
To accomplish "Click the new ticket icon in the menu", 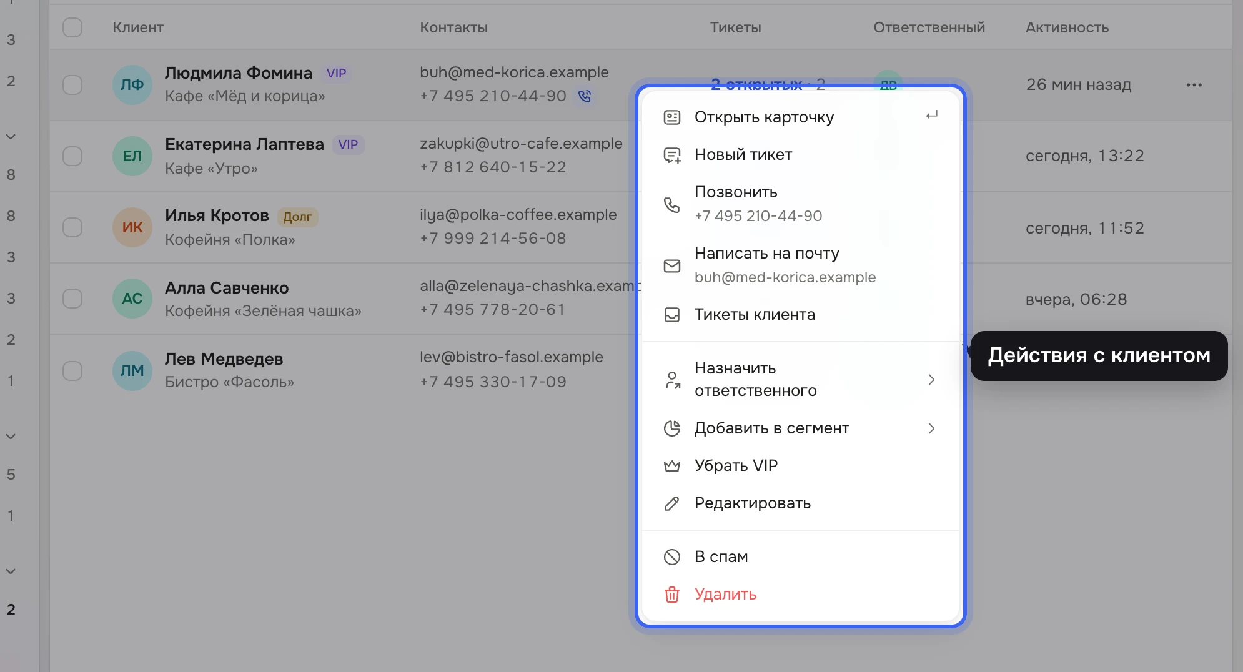I will click(x=672, y=155).
